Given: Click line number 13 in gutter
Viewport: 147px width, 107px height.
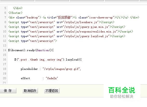Looking at the screenshot, I should tap(4, 45).
